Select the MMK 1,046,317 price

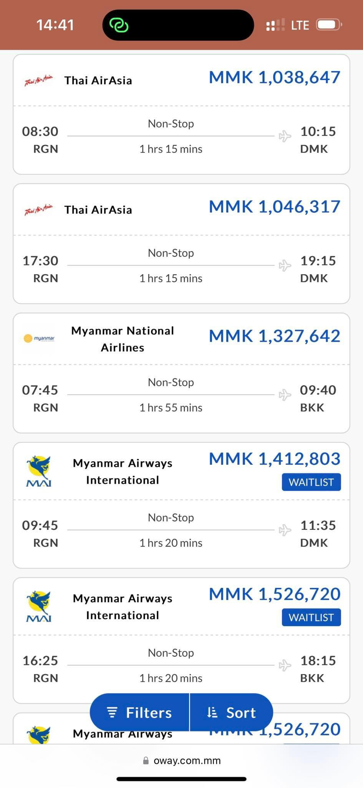[275, 207]
